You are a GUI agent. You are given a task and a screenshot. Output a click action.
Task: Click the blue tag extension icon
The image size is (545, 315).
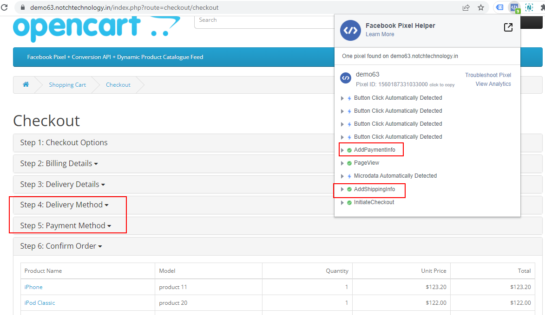pos(499,7)
